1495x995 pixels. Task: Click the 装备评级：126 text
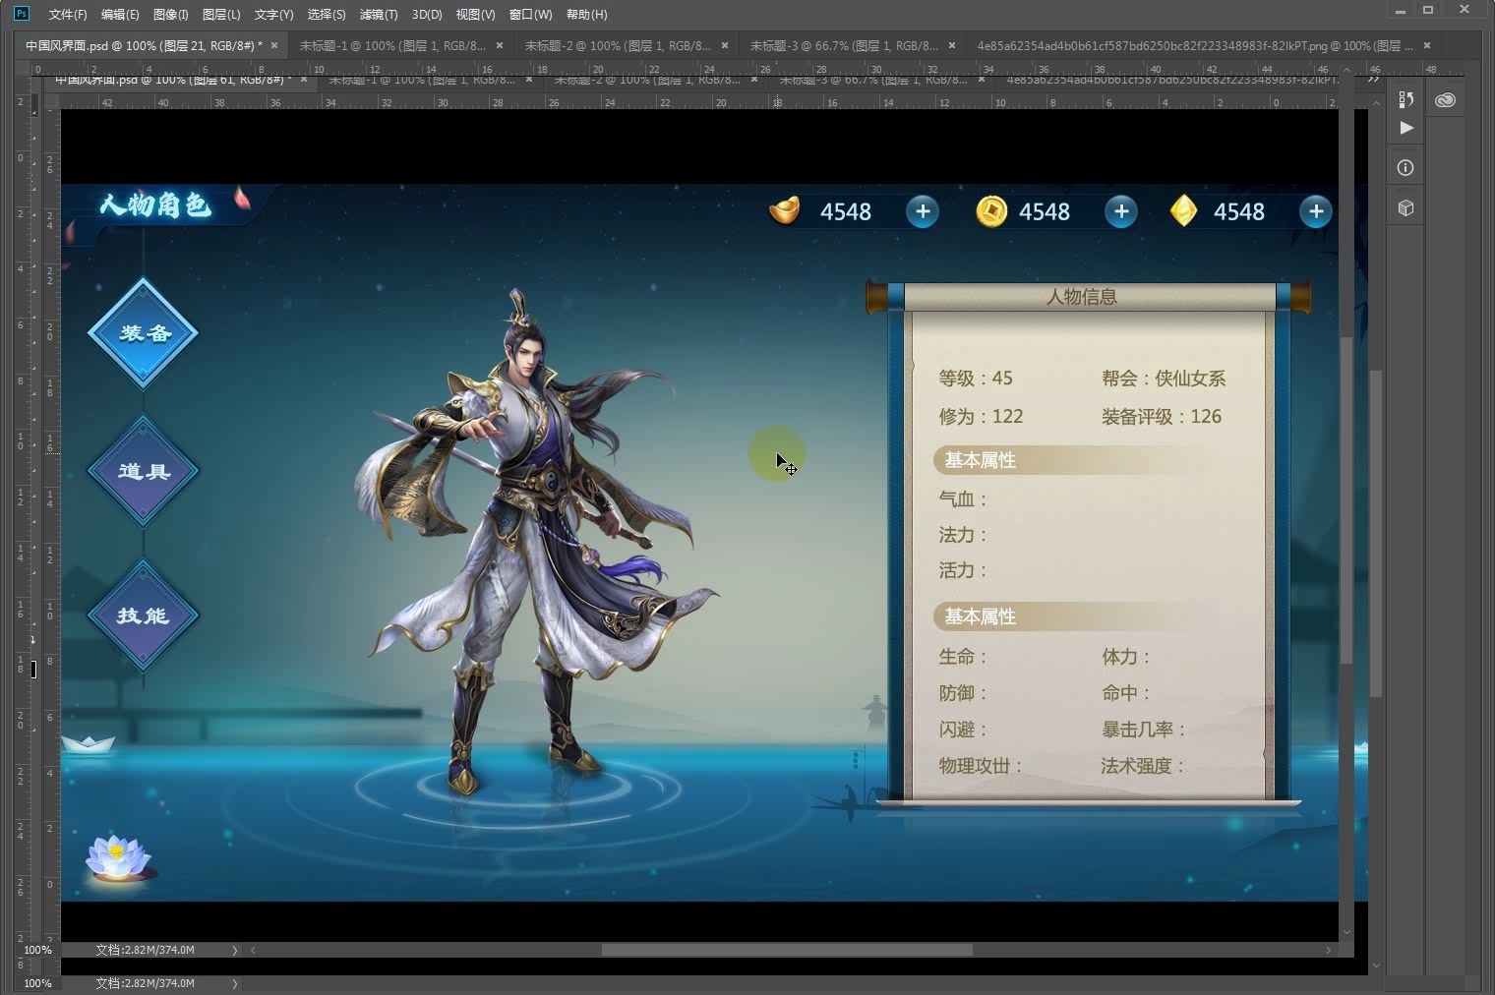pyautogui.click(x=1162, y=417)
